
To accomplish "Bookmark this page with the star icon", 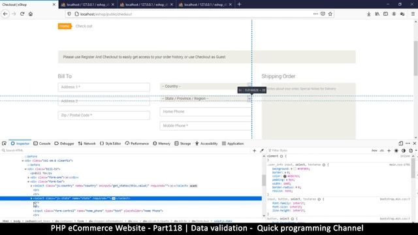I will tap(330, 14).
